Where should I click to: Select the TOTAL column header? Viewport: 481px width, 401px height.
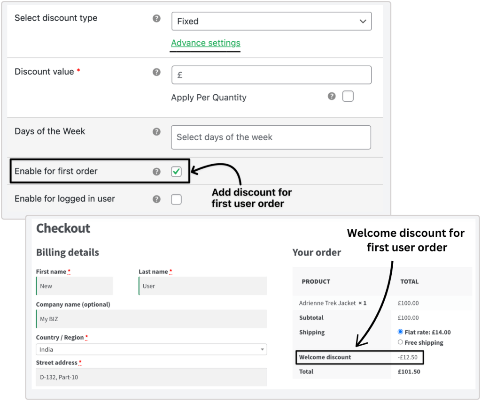(x=410, y=281)
